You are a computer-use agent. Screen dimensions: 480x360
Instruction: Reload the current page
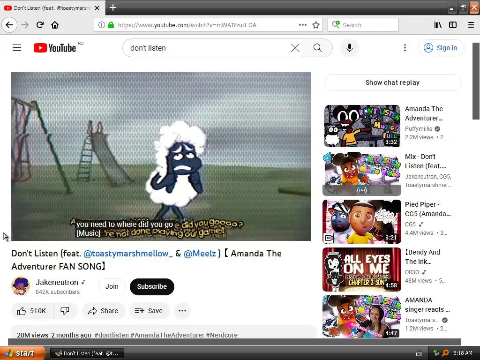pos(40,25)
